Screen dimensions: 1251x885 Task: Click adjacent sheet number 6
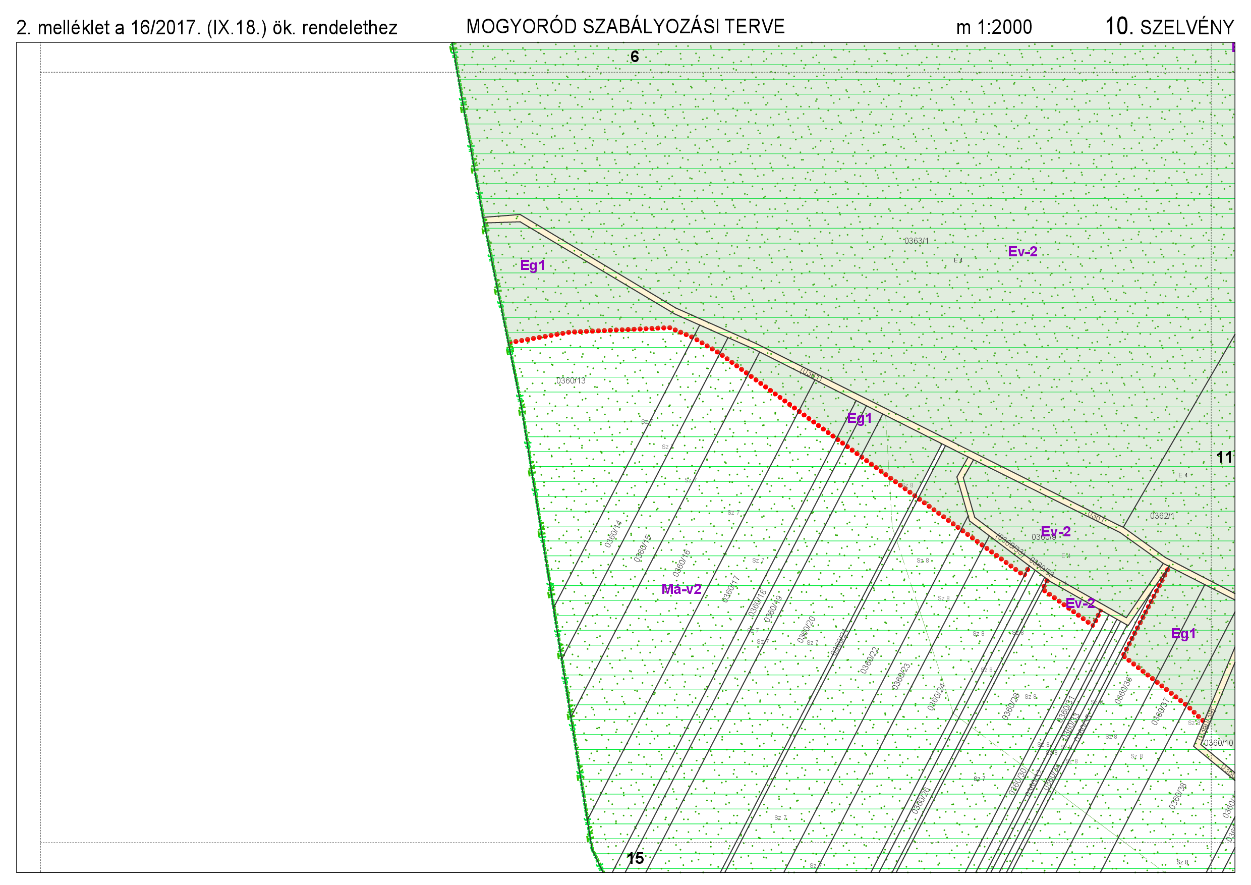[634, 57]
